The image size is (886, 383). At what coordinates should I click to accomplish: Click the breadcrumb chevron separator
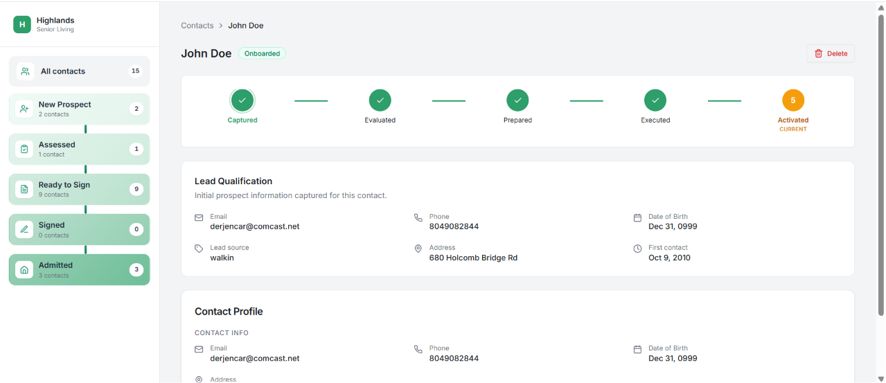pos(221,26)
